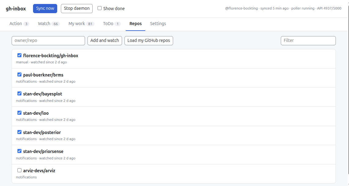
Task: Click stan-dev/posterior repo name
Action: pyautogui.click(x=42, y=132)
